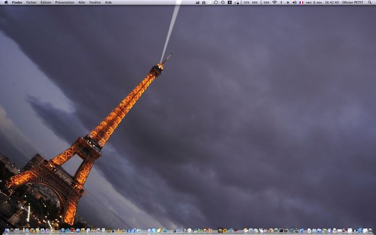
Task: Open the Aller menu
Action: click(x=82, y=2)
